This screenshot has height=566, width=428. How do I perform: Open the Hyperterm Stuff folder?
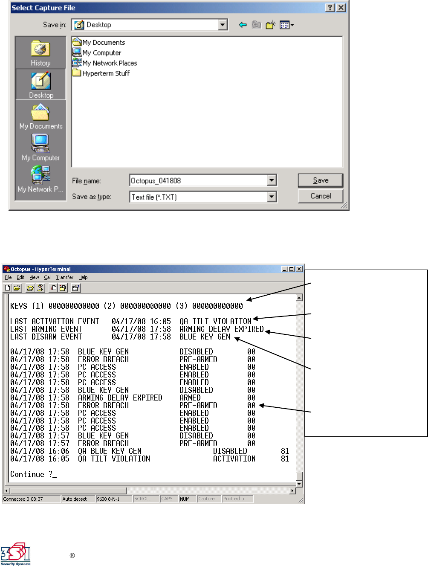[x=101, y=73]
